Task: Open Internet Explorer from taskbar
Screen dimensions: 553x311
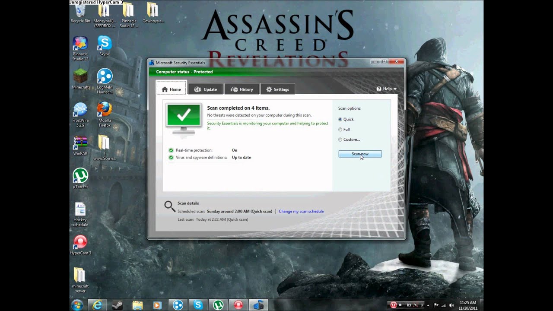Action: [98, 305]
